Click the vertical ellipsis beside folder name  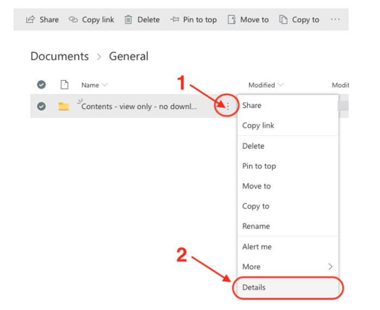pos(228,106)
